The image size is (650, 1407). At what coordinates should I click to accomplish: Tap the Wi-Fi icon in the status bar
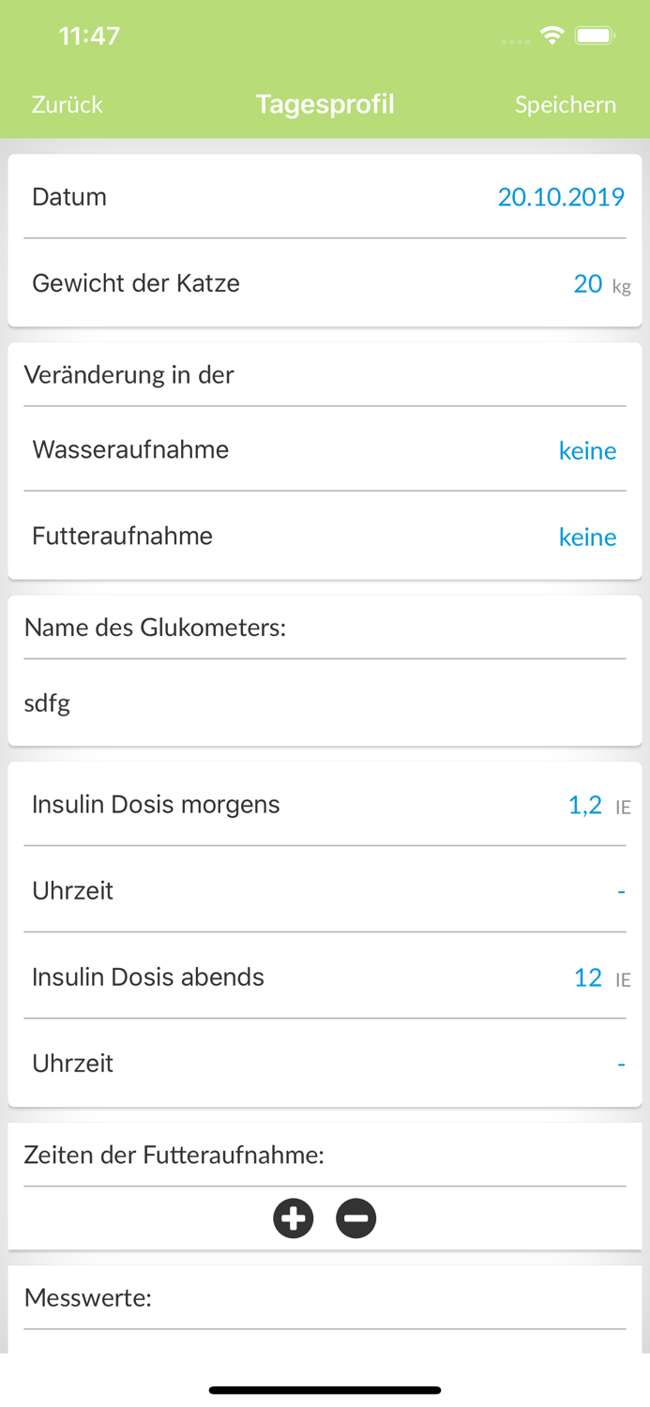(x=552, y=35)
